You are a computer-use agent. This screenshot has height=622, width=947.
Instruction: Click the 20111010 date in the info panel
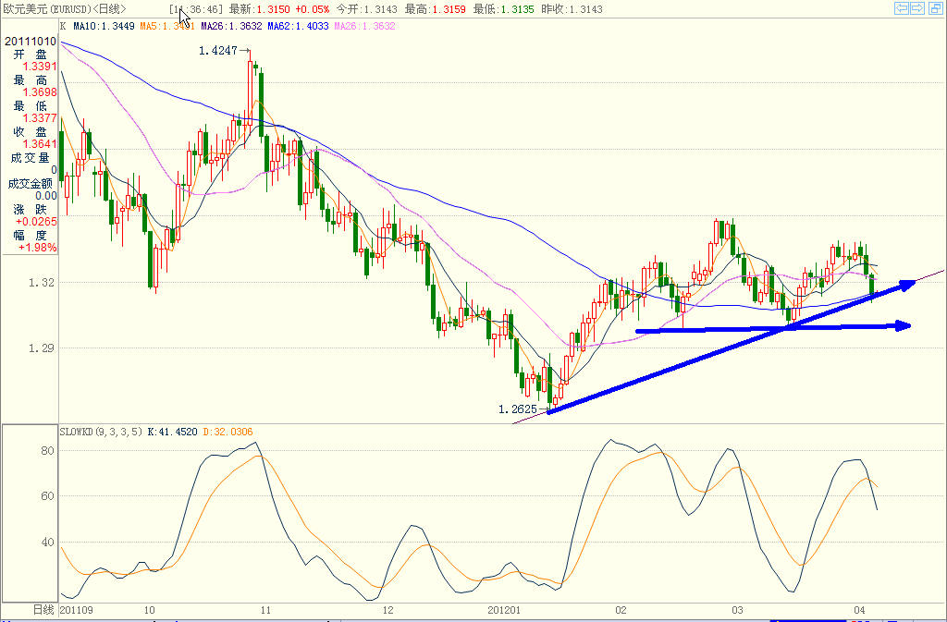[x=31, y=41]
